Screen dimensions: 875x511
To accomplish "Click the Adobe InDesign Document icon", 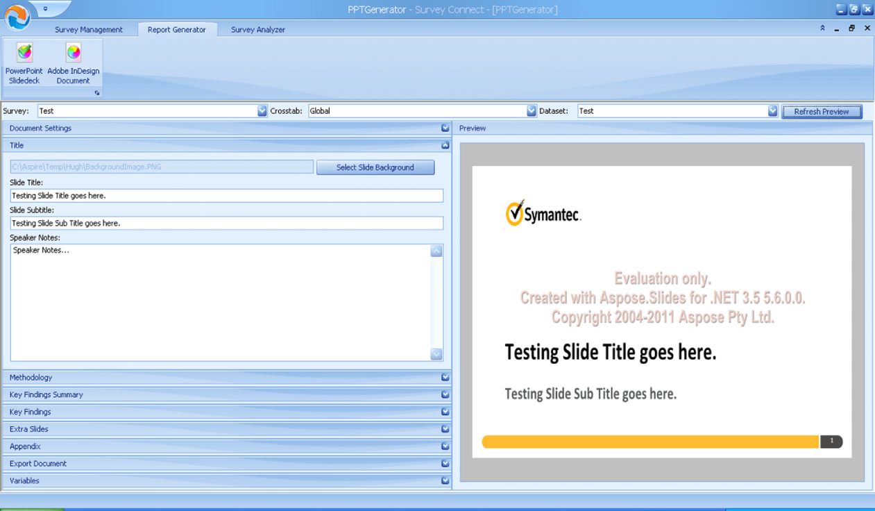I will [74, 53].
